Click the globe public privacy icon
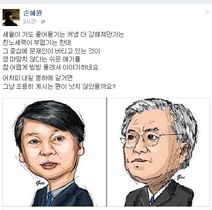Screen dimensions: 212x210 point(43,22)
